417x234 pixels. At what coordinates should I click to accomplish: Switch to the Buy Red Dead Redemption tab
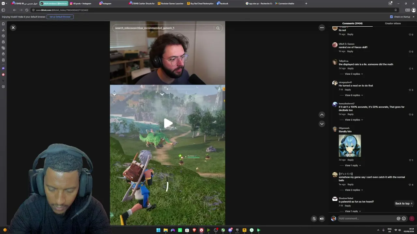(x=200, y=4)
